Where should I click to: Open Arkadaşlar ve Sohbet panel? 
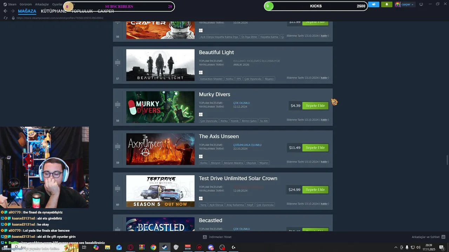[425, 237]
